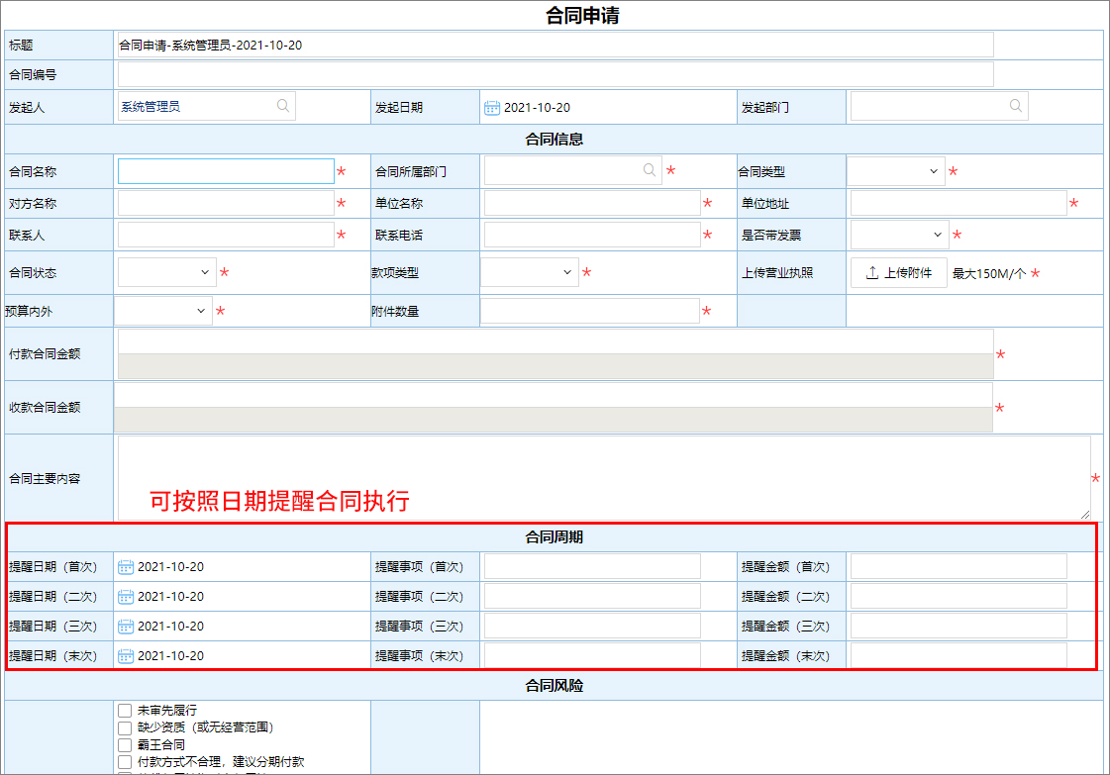Click the 附件数量 input field
Image resolution: width=1110 pixels, height=775 pixels.
tap(590, 311)
